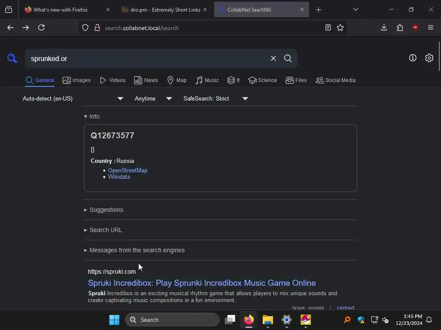Toggle reader view icon
Screen dimensions: 441x330
(x=328, y=27)
